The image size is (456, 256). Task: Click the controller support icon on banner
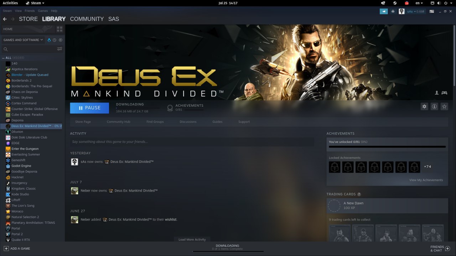444,93
